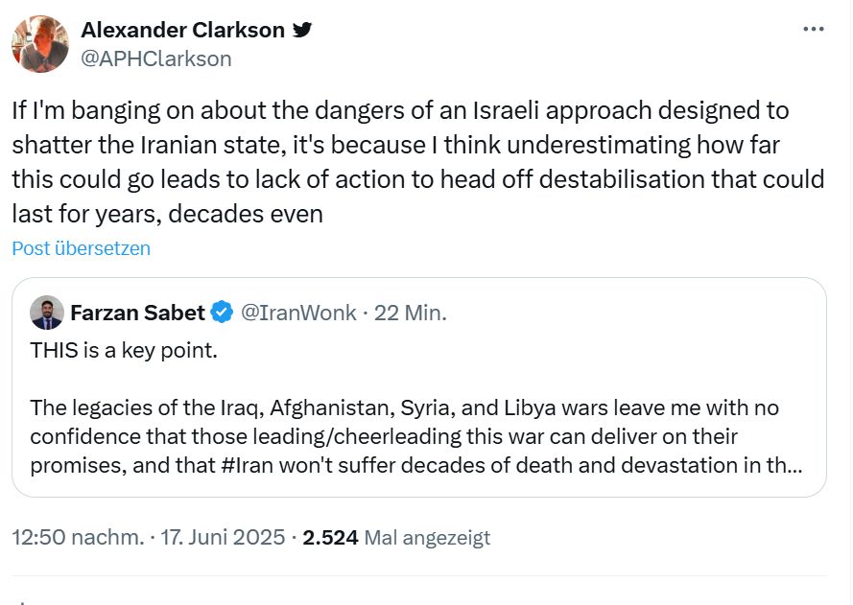
Task: Click the main post text about Israeli approach
Action: 417,162
